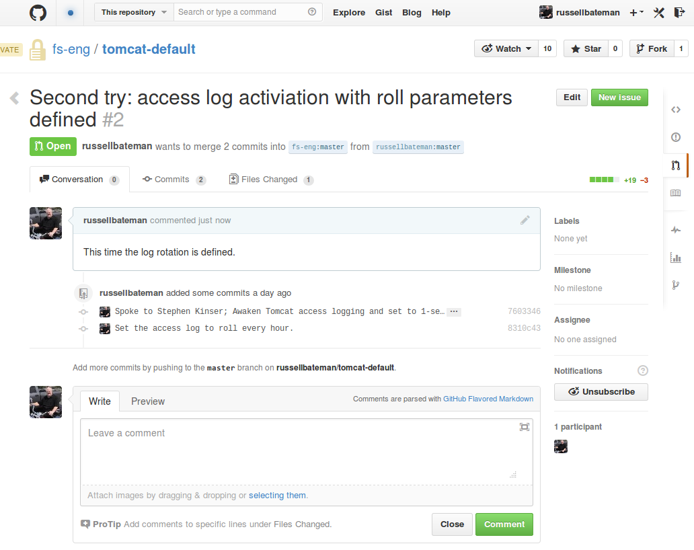Click participant avatar thumbnail
The height and width of the screenshot is (550, 694).
[561, 446]
